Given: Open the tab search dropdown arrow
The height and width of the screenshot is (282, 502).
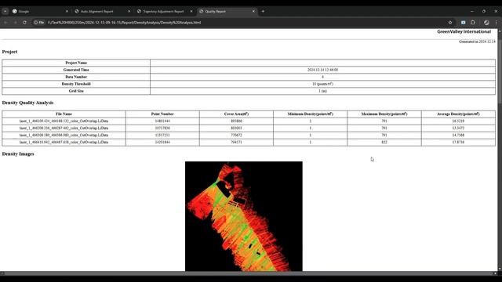Looking at the screenshot, I should click(5, 11).
